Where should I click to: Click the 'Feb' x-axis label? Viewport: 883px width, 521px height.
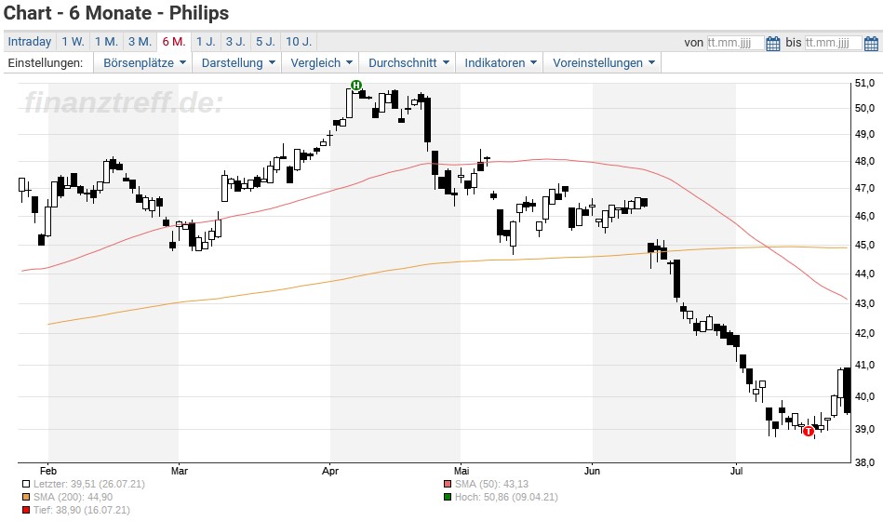(x=48, y=471)
